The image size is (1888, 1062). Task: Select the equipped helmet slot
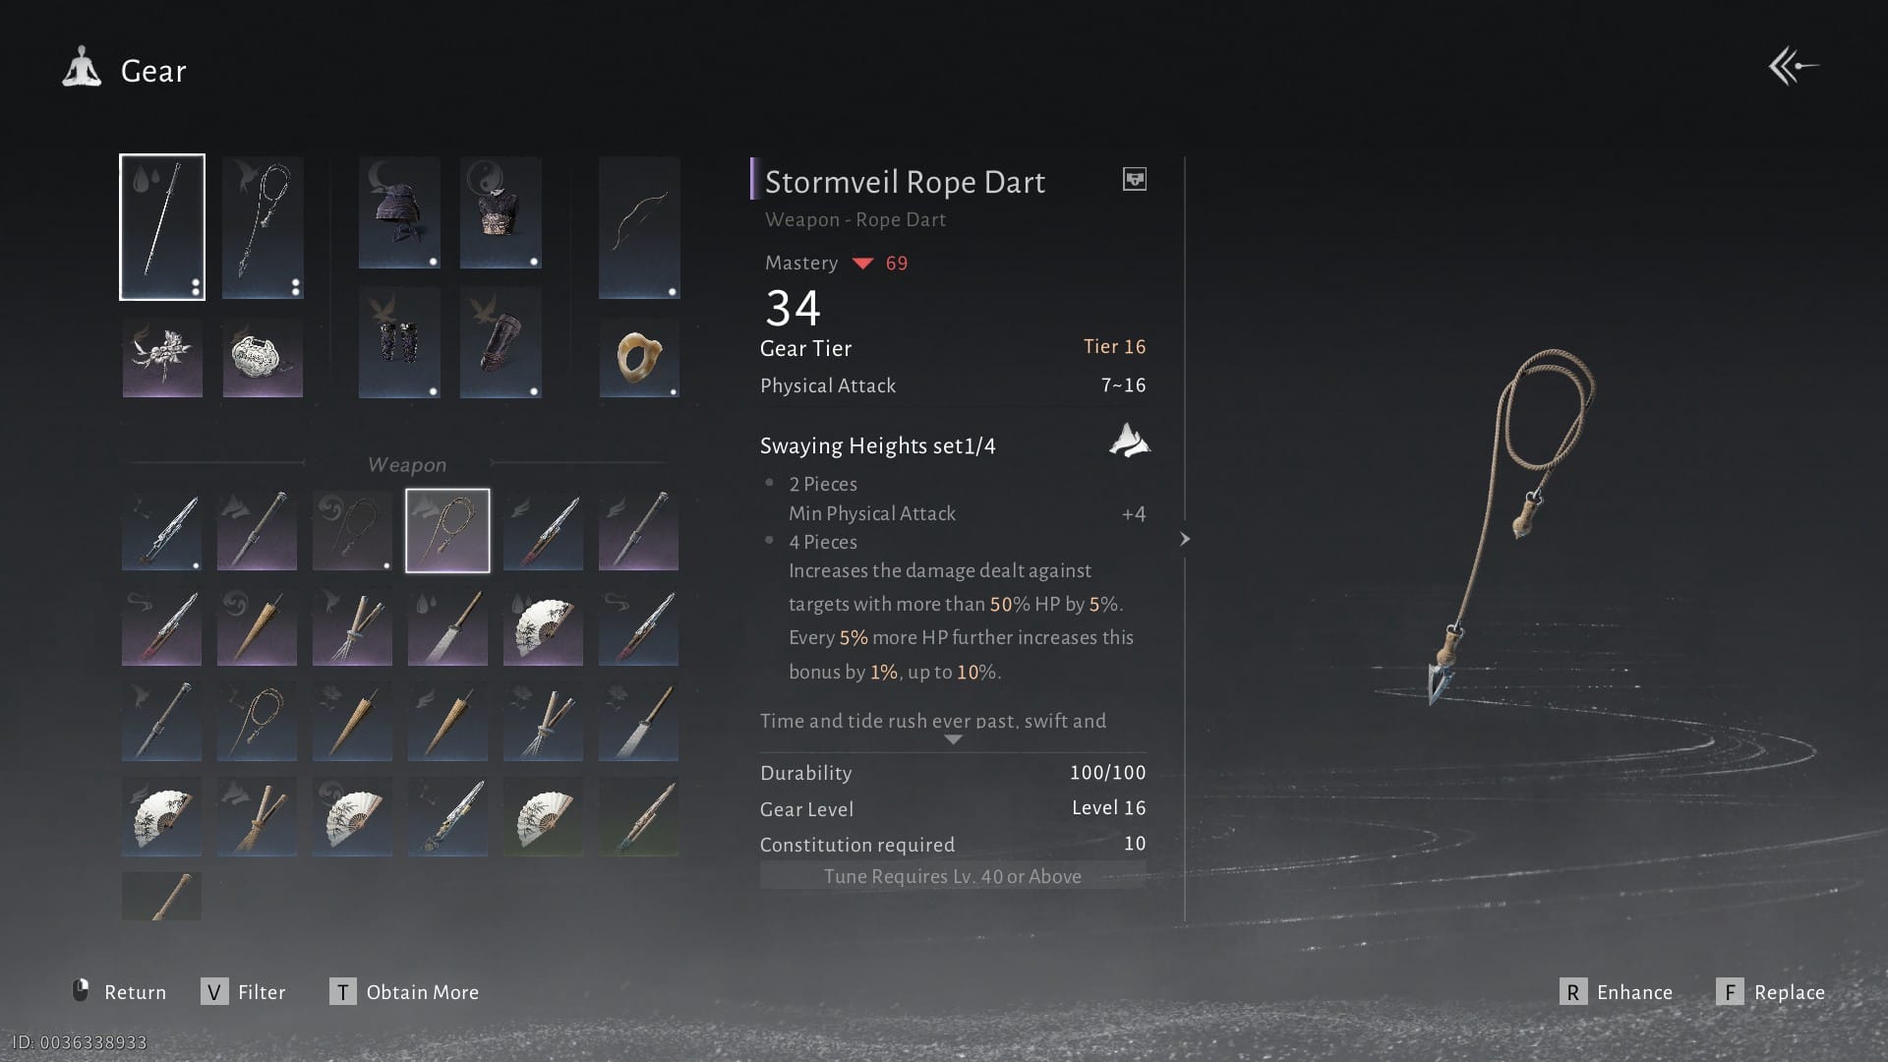[x=399, y=212]
